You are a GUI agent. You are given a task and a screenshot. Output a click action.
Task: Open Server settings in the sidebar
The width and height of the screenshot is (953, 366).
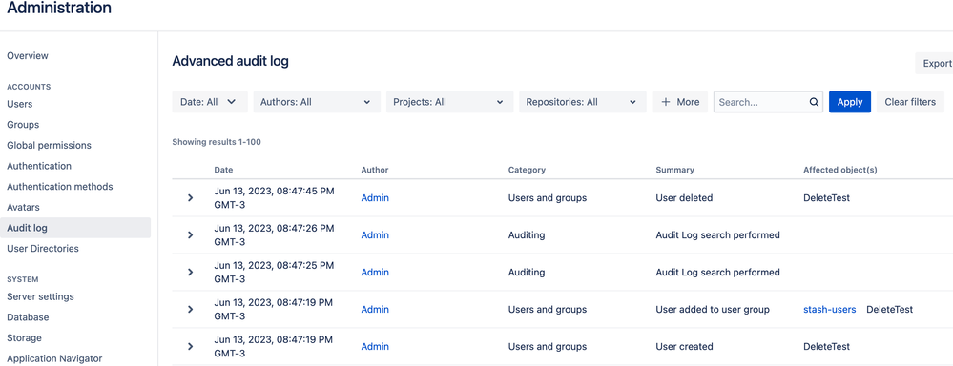coord(40,296)
